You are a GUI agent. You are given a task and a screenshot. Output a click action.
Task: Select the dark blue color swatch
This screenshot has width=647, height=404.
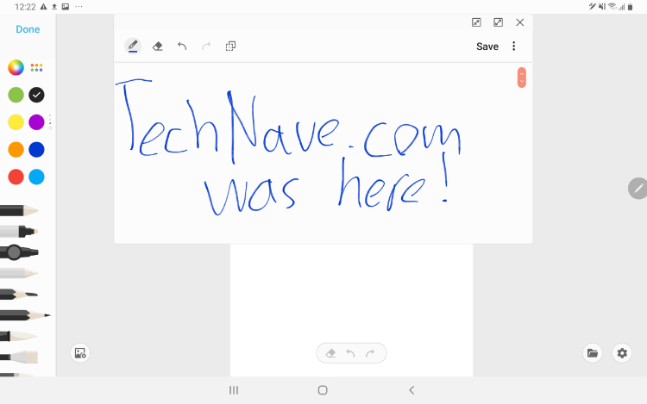[x=36, y=150]
